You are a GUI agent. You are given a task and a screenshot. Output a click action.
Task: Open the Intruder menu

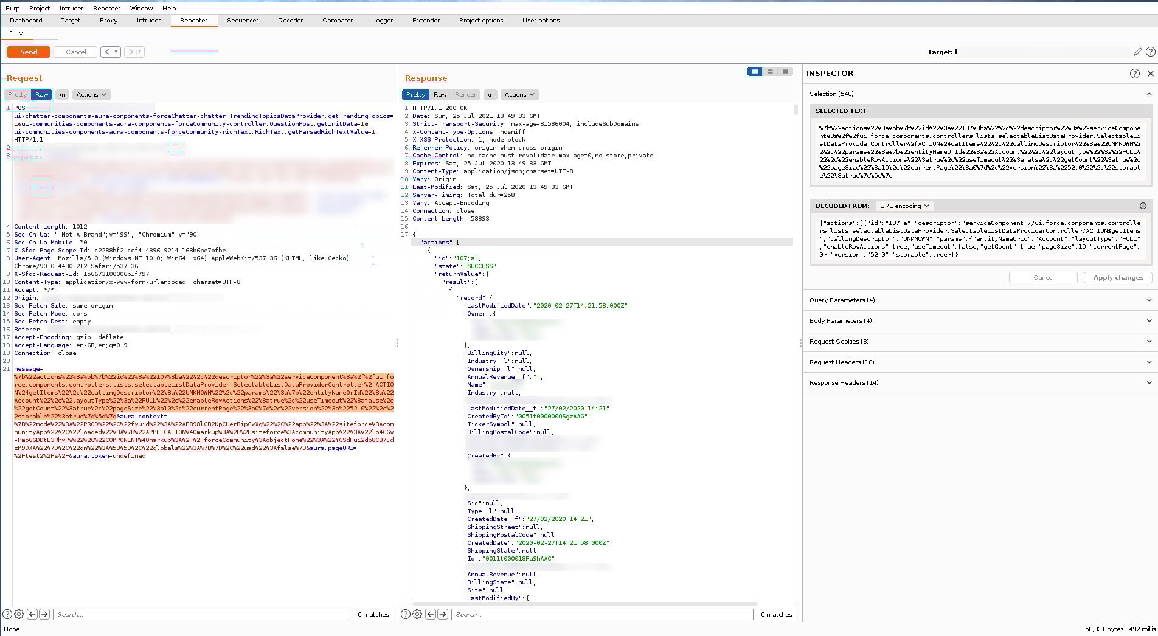point(71,9)
